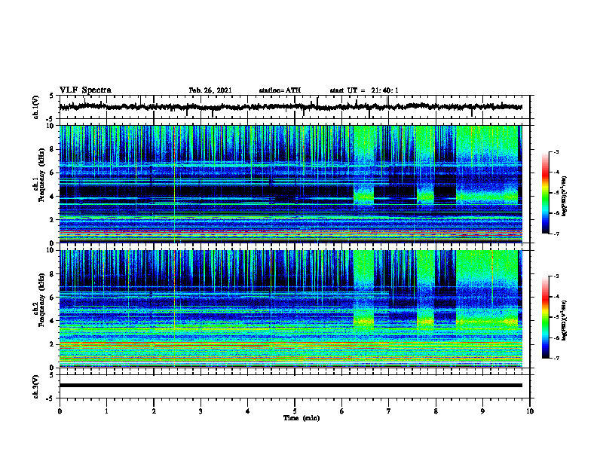Image resolution: width=597 pixels, height=461 pixels.
Task: Click the "ch.3(V)" bottom panel axis label
Action: pyautogui.click(x=36, y=386)
